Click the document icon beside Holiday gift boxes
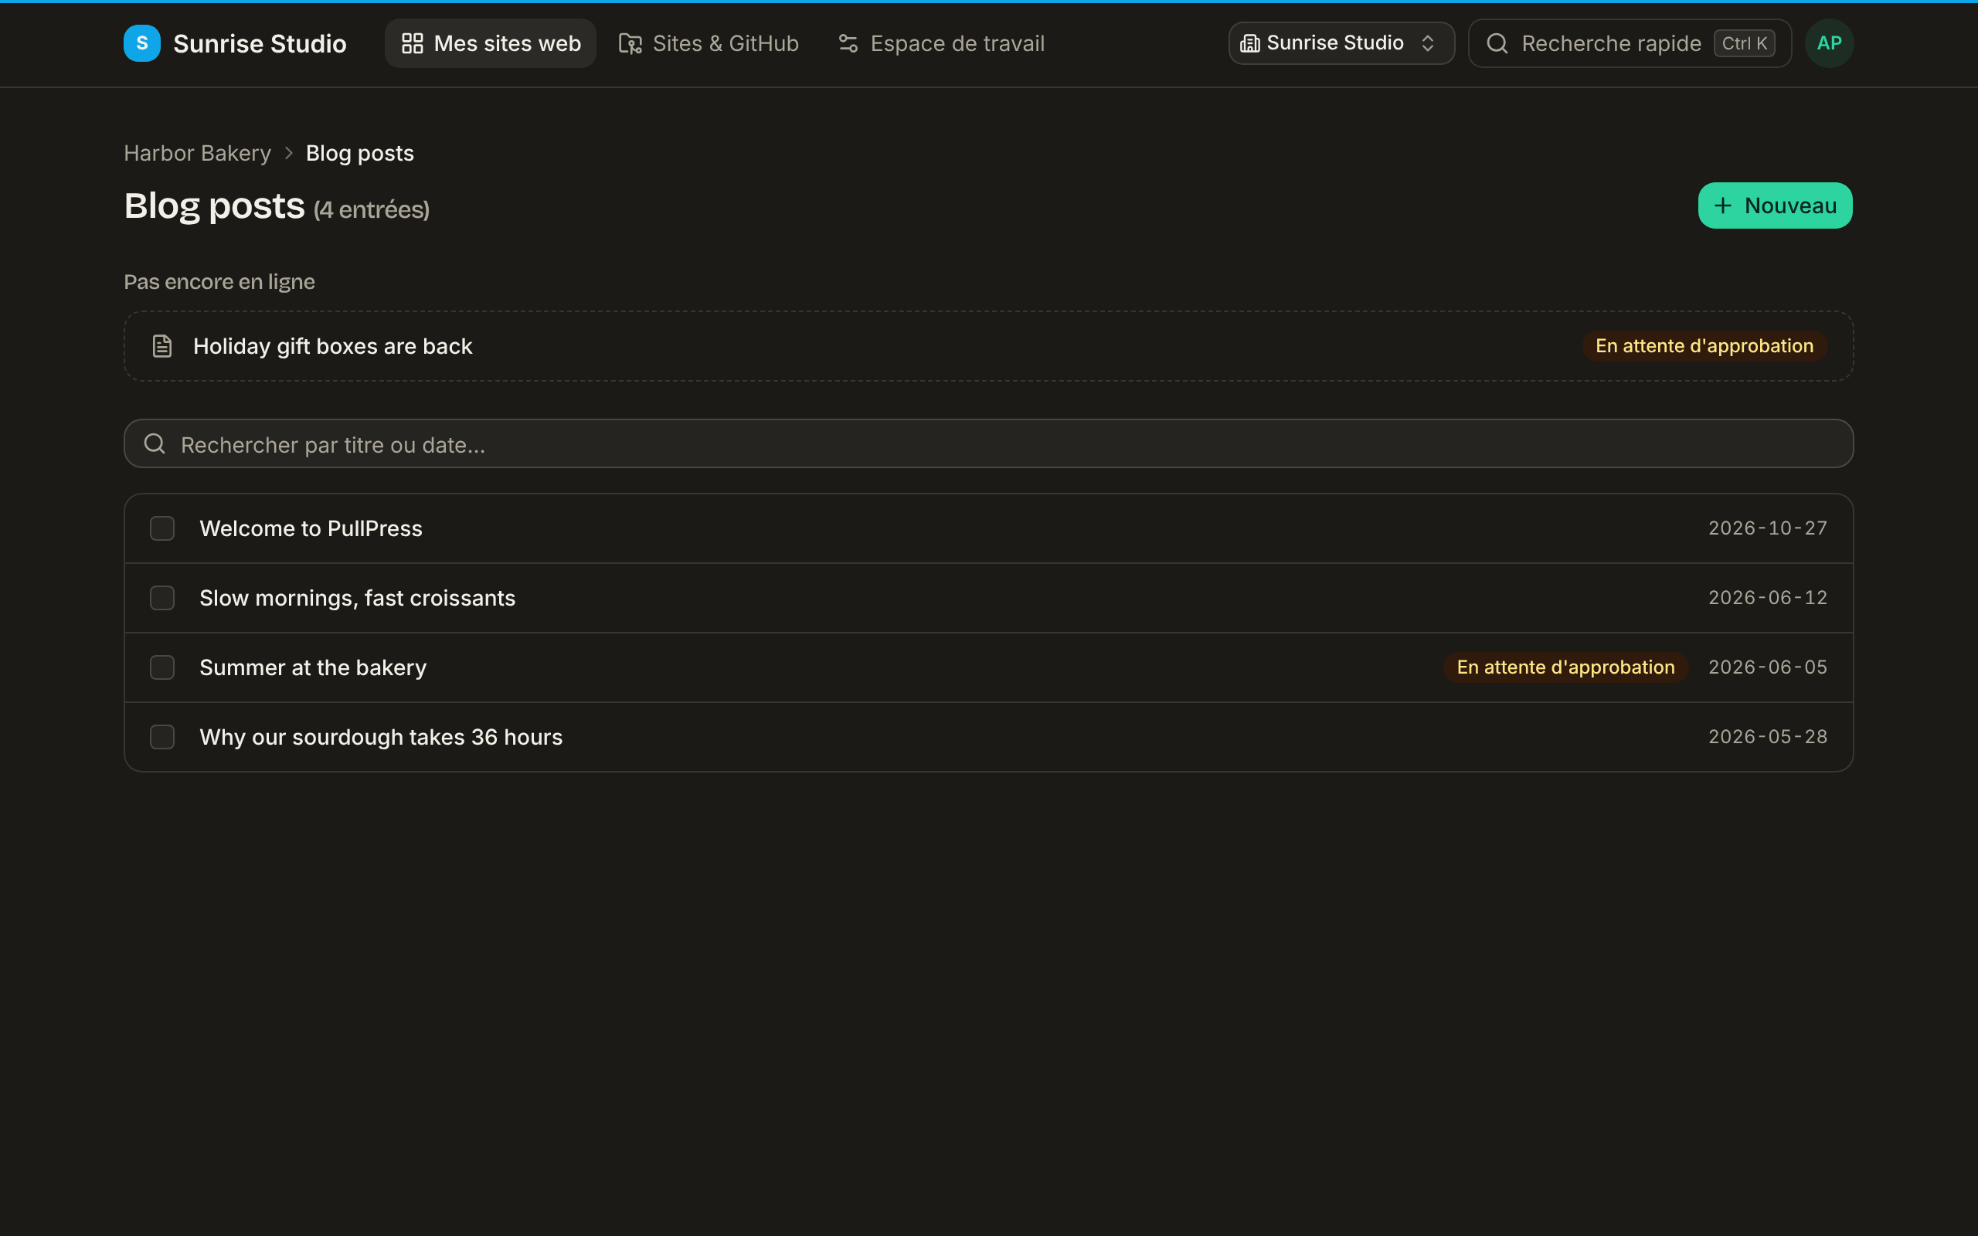Screen dimensions: 1978x1236 [161, 346]
